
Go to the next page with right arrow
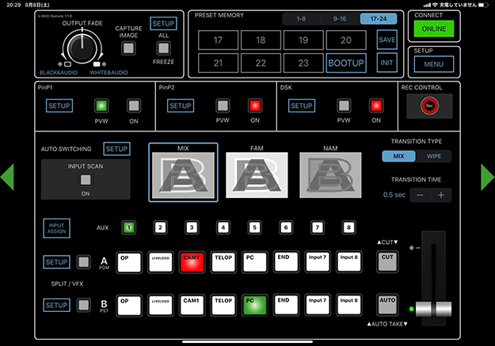[x=486, y=177]
